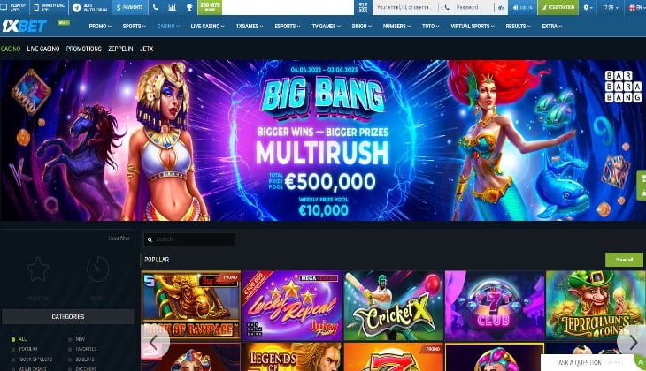
Task: Click the trophy icon in top bar
Action: coord(189,7)
